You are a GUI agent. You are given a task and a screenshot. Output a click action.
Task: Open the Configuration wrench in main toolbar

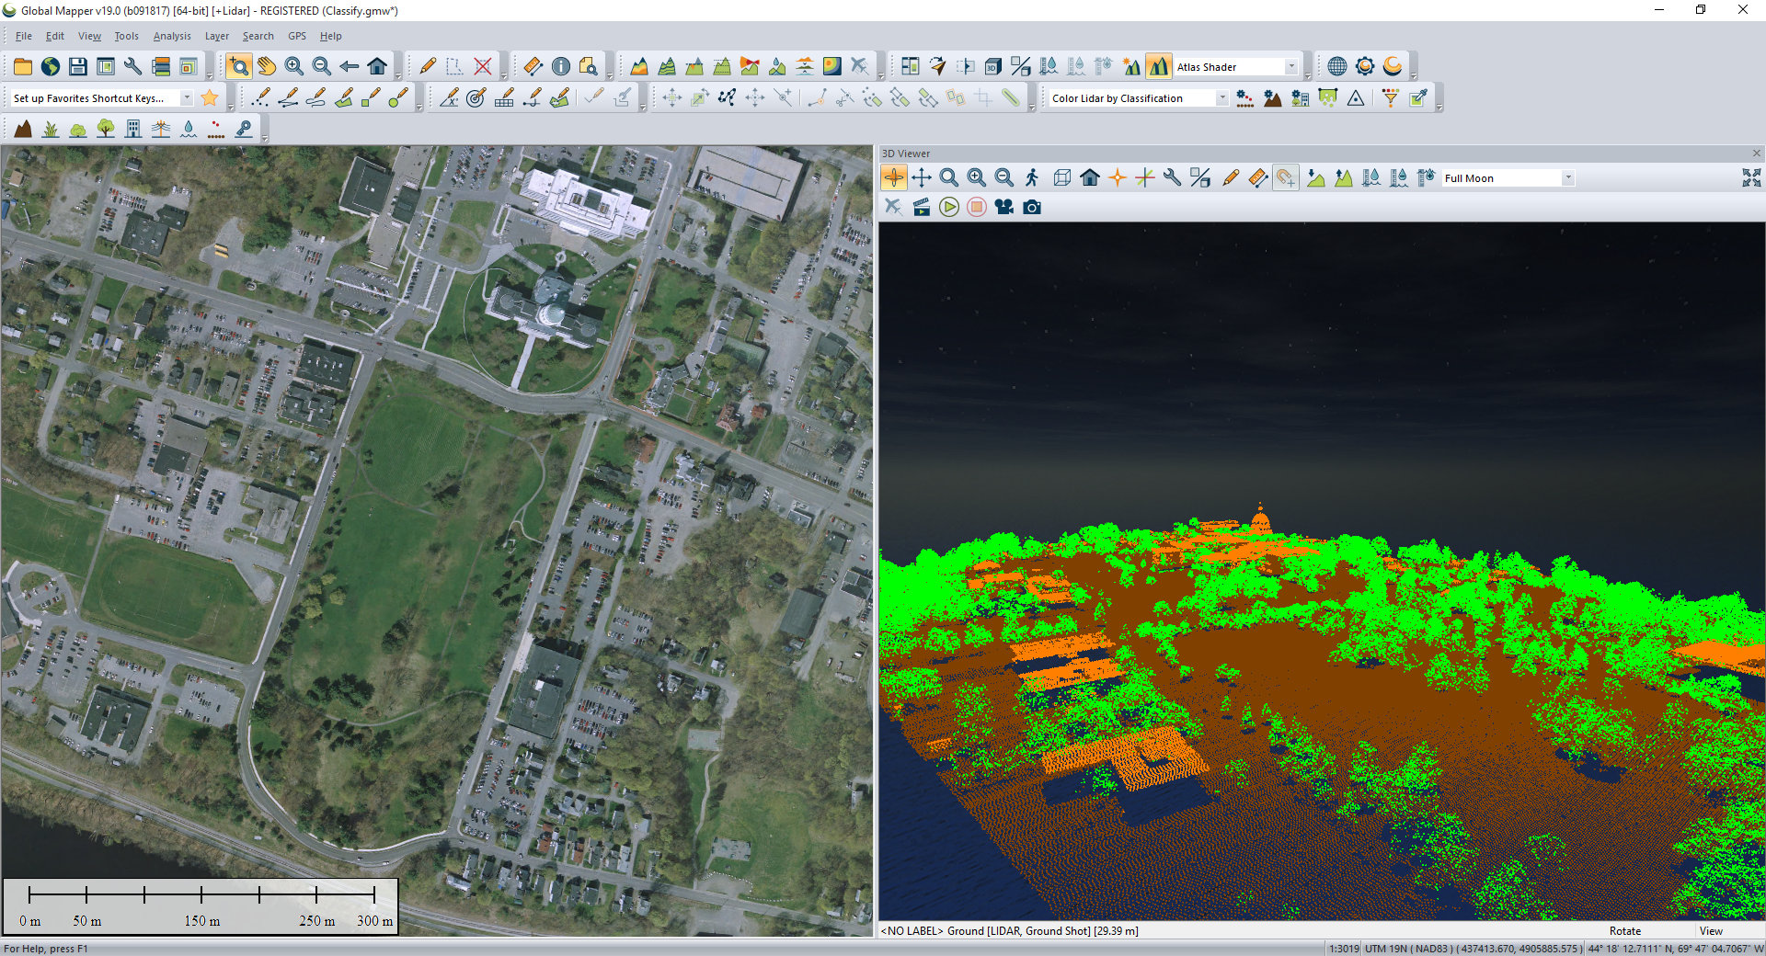click(132, 66)
